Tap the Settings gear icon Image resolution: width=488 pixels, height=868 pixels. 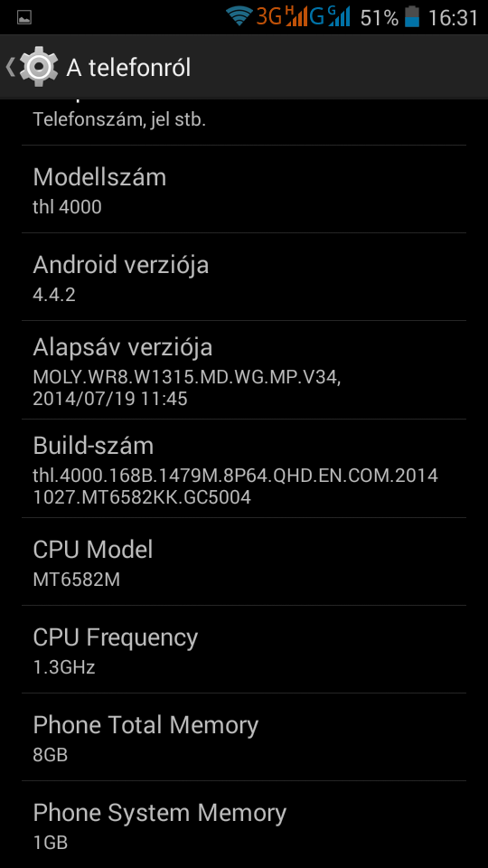click(x=39, y=67)
